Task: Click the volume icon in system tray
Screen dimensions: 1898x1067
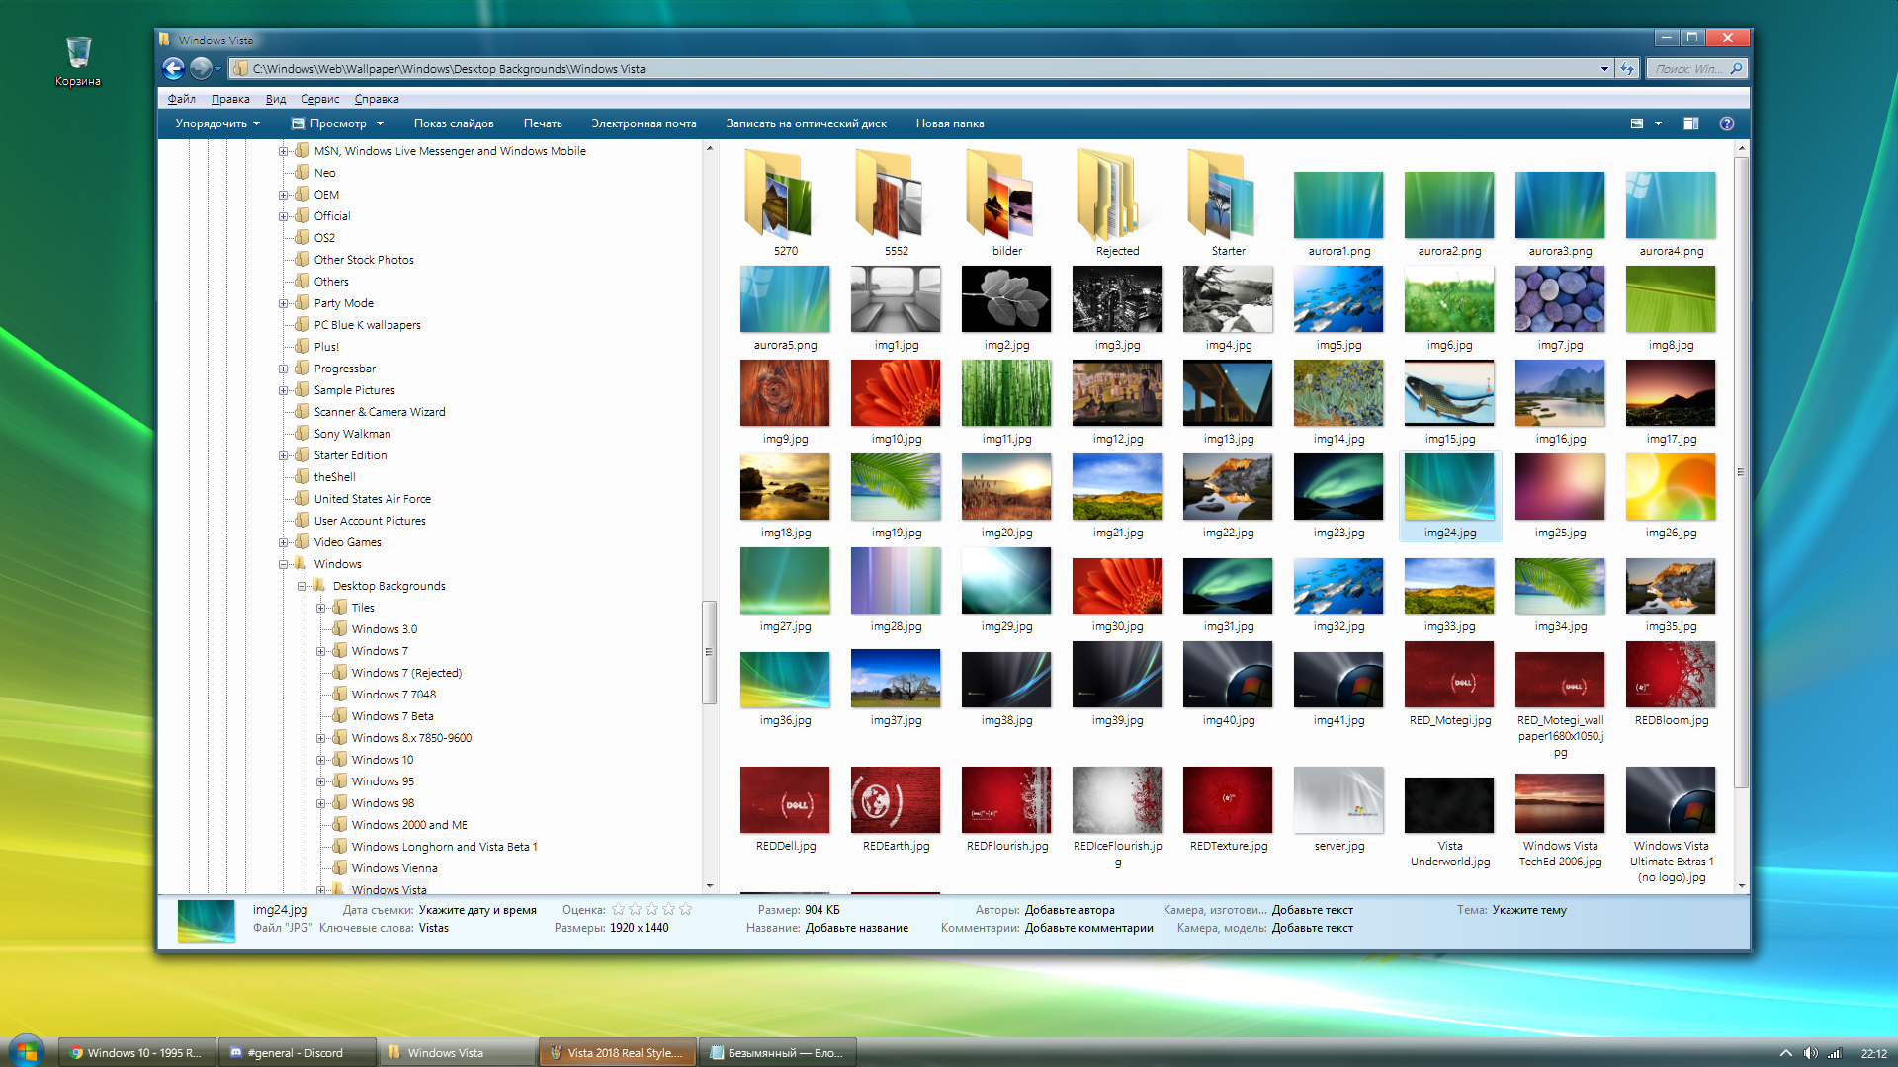Action: coord(1810,1053)
